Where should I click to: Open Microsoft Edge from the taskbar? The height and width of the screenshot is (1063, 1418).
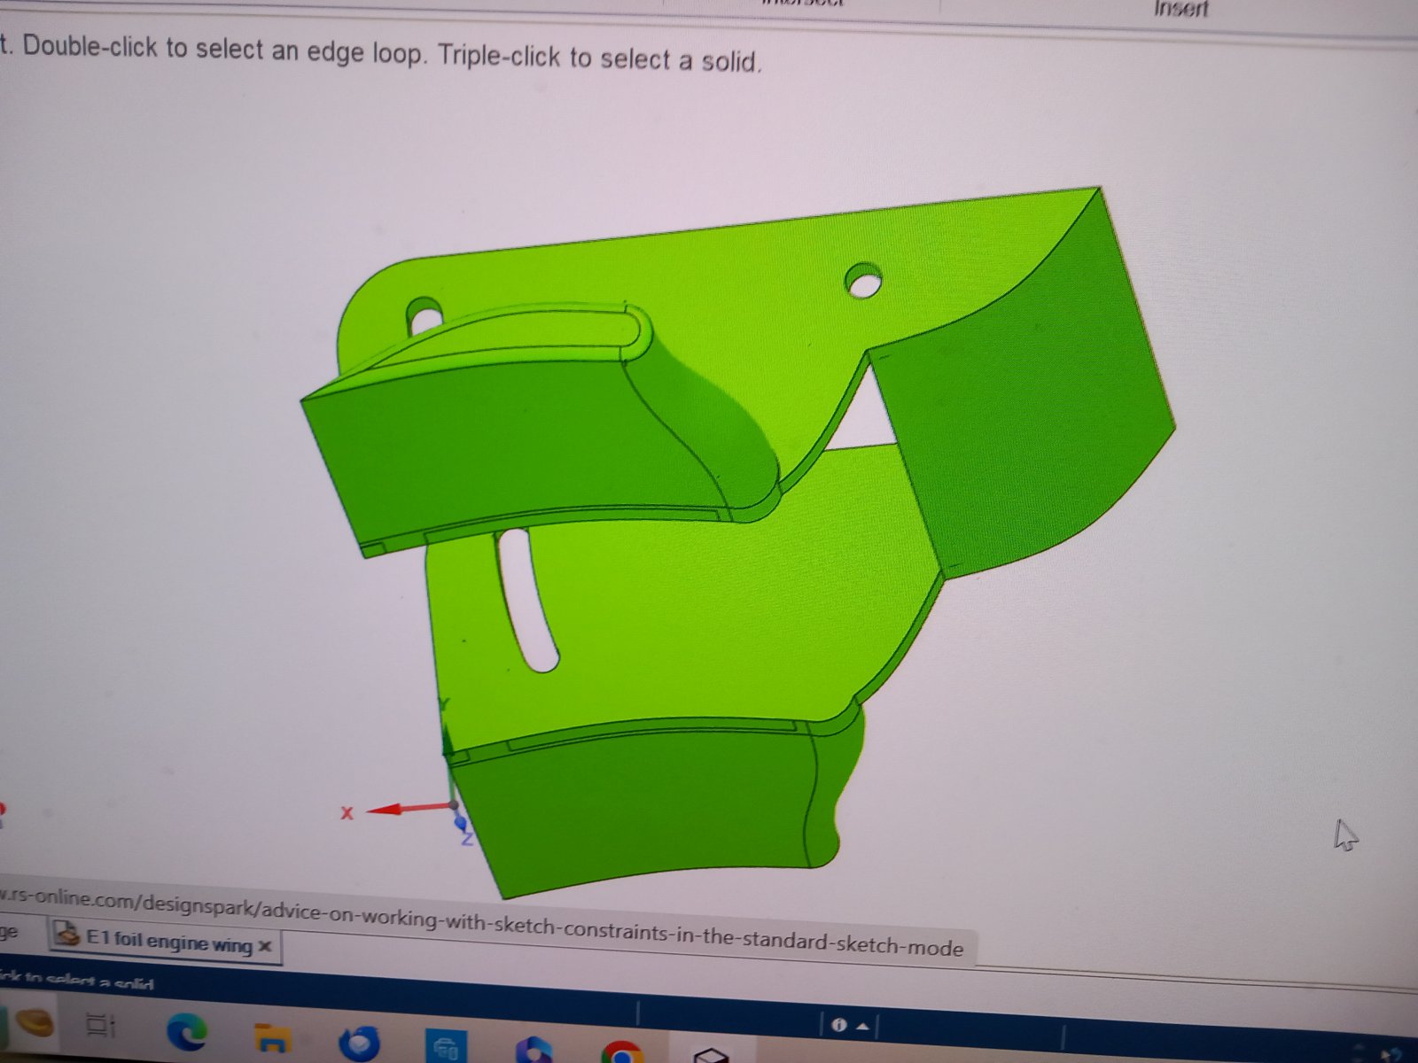pyautogui.click(x=187, y=1032)
